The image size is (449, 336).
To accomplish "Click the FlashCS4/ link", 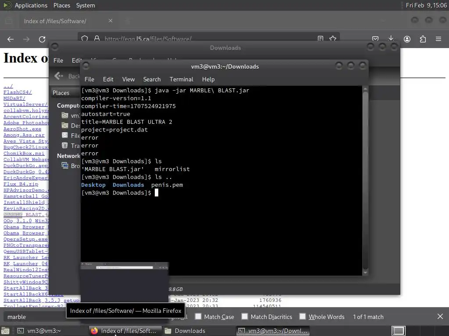I will tap(18, 92).
